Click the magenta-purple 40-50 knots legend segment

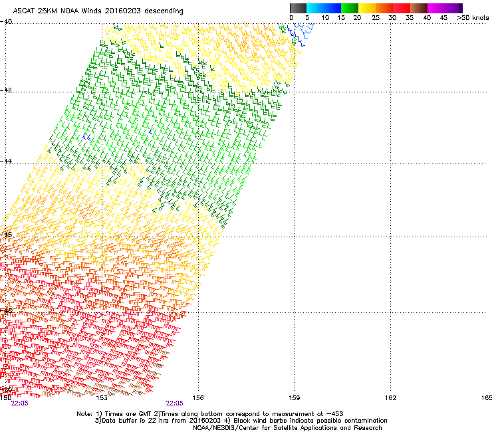pos(445,8)
